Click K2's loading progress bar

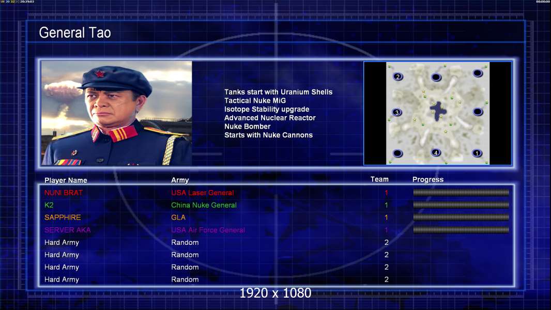coord(461,205)
